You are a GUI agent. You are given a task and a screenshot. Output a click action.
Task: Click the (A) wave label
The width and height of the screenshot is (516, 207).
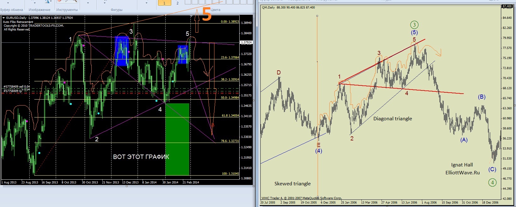464,140
